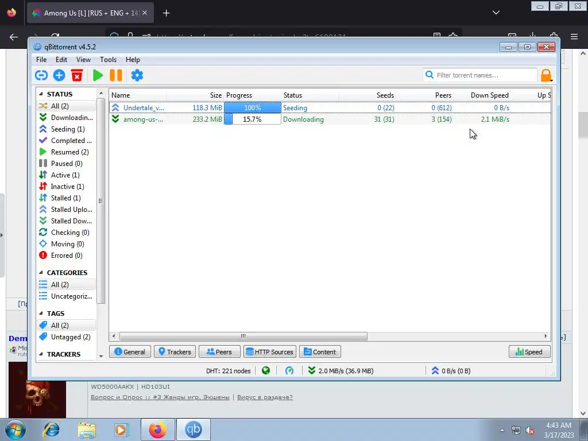Viewport: 588px width, 441px height.
Task: Open the File menu
Action: [x=41, y=60]
